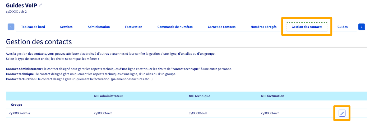Click the NIC administrateur column header

tap(108, 96)
